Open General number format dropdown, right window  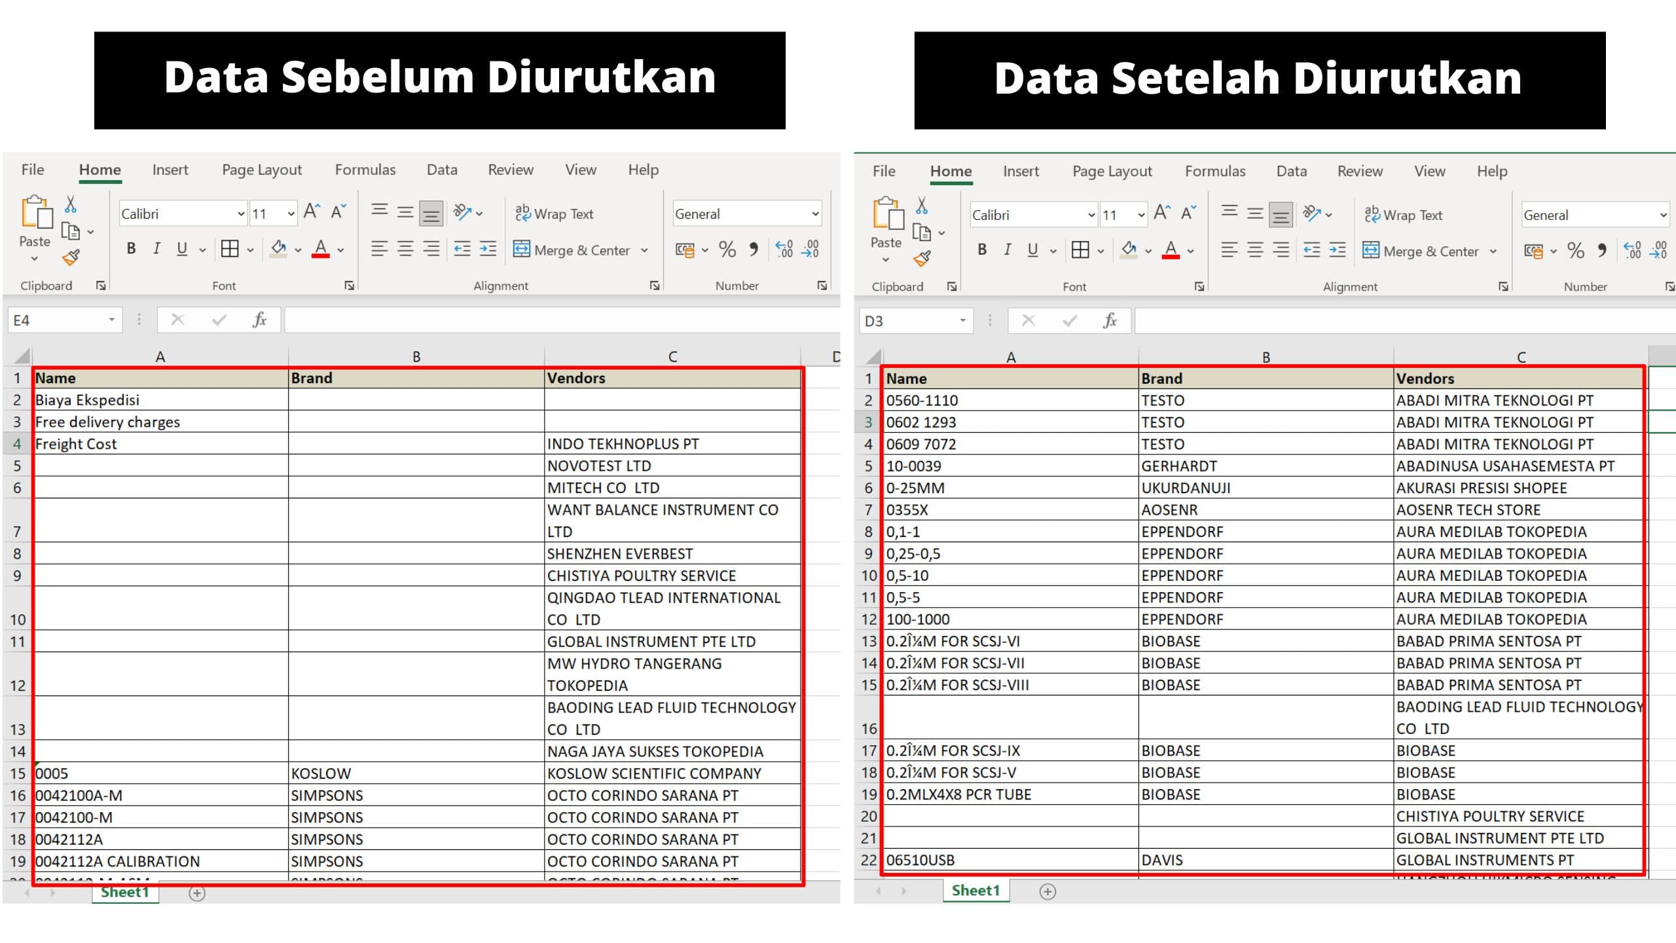pyautogui.click(x=1663, y=215)
